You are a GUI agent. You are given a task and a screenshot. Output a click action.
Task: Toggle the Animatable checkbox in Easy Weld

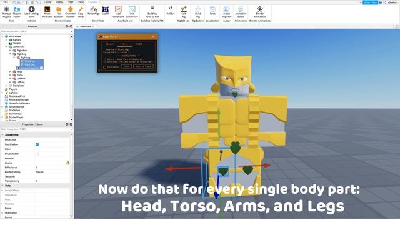(x=104, y=67)
